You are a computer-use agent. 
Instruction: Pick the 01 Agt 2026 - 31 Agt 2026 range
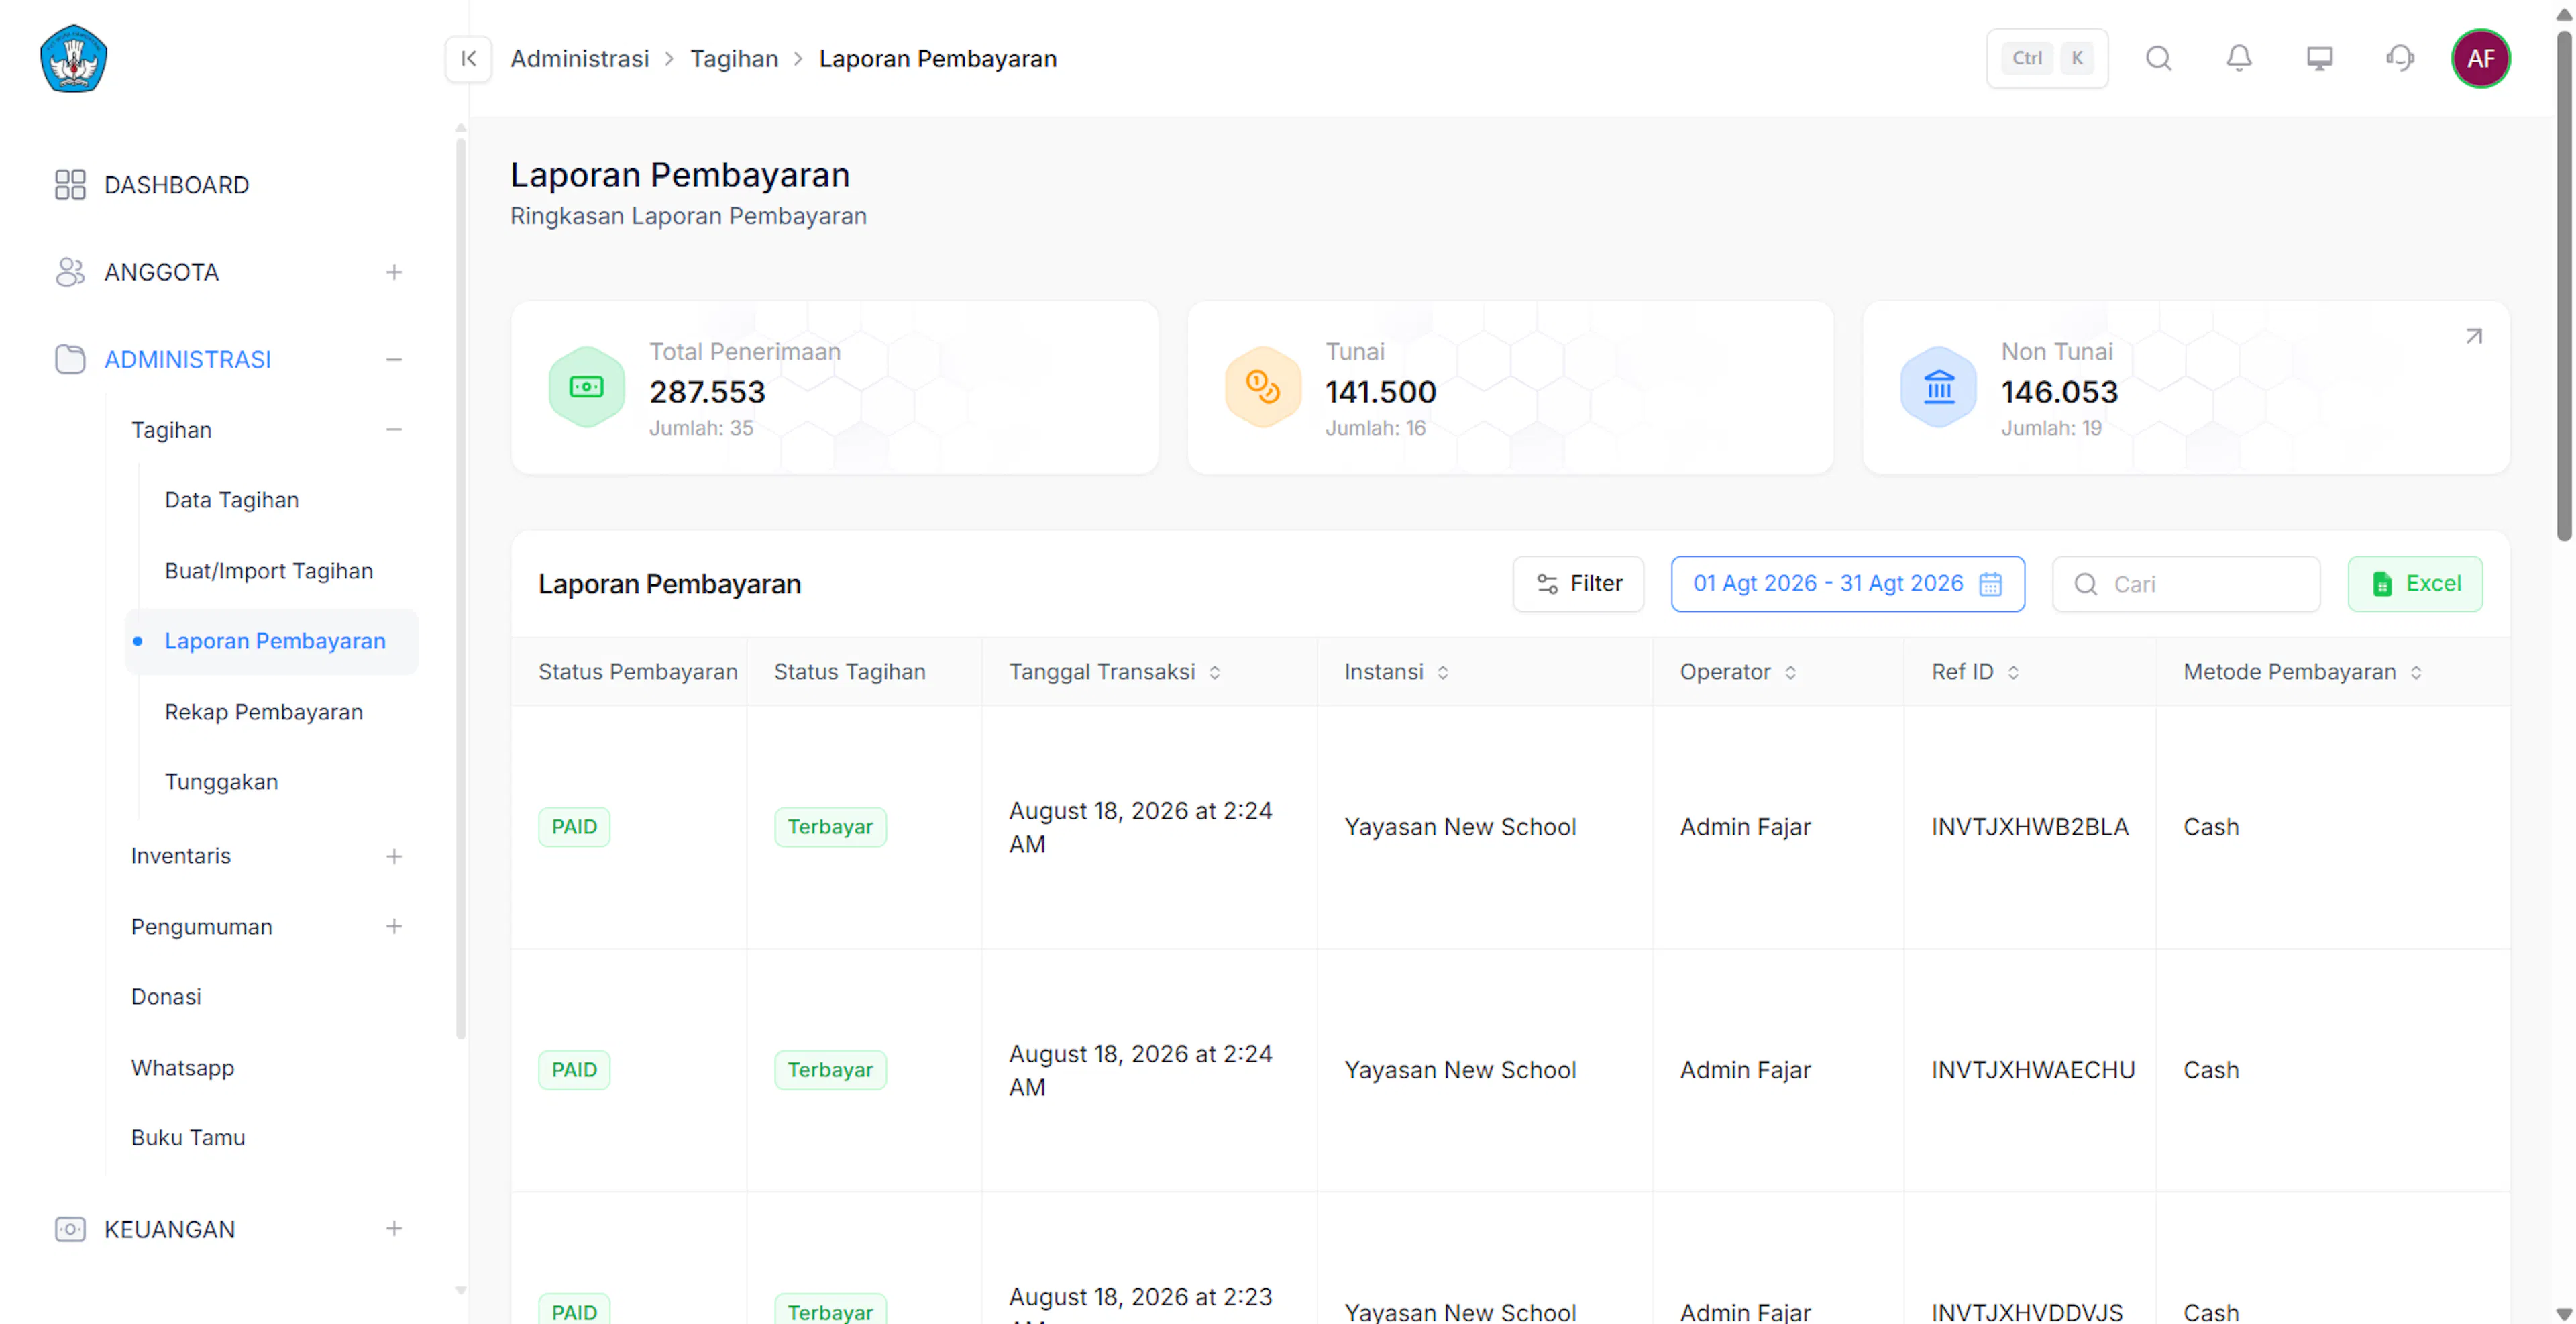click(x=1847, y=584)
